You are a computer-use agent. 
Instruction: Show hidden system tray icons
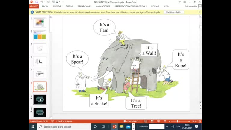tap(168, 127)
